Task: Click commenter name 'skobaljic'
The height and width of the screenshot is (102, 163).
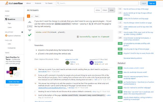Action: pos(71,88)
